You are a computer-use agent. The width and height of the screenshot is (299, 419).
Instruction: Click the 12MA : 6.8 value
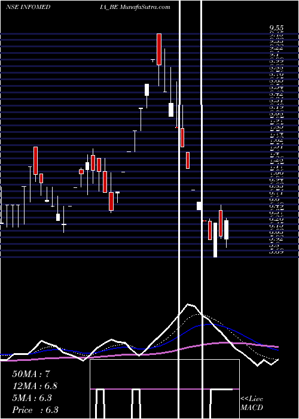(x=35, y=386)
